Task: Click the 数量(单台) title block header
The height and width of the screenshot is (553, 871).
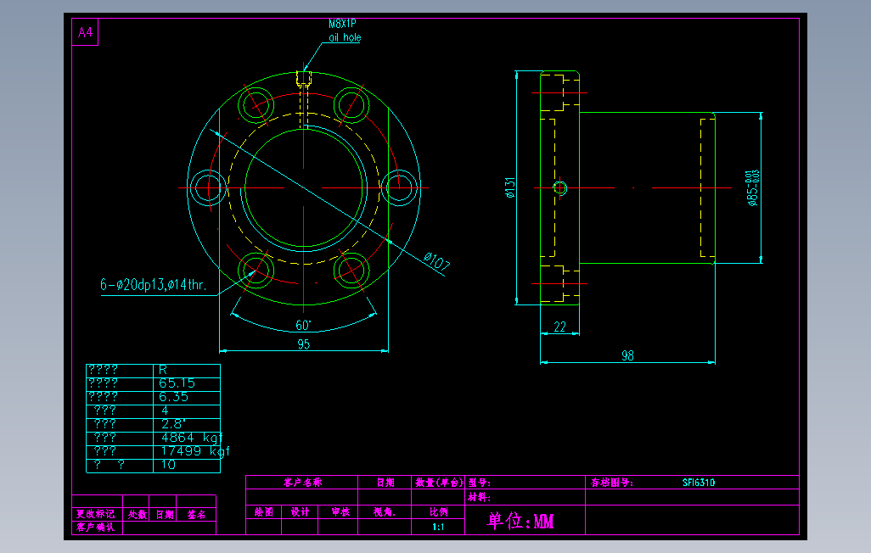Action: 439,482
